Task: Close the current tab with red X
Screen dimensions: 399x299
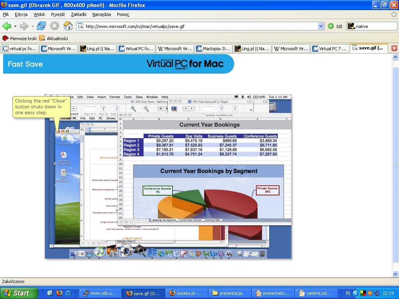Action: [394, 48]
